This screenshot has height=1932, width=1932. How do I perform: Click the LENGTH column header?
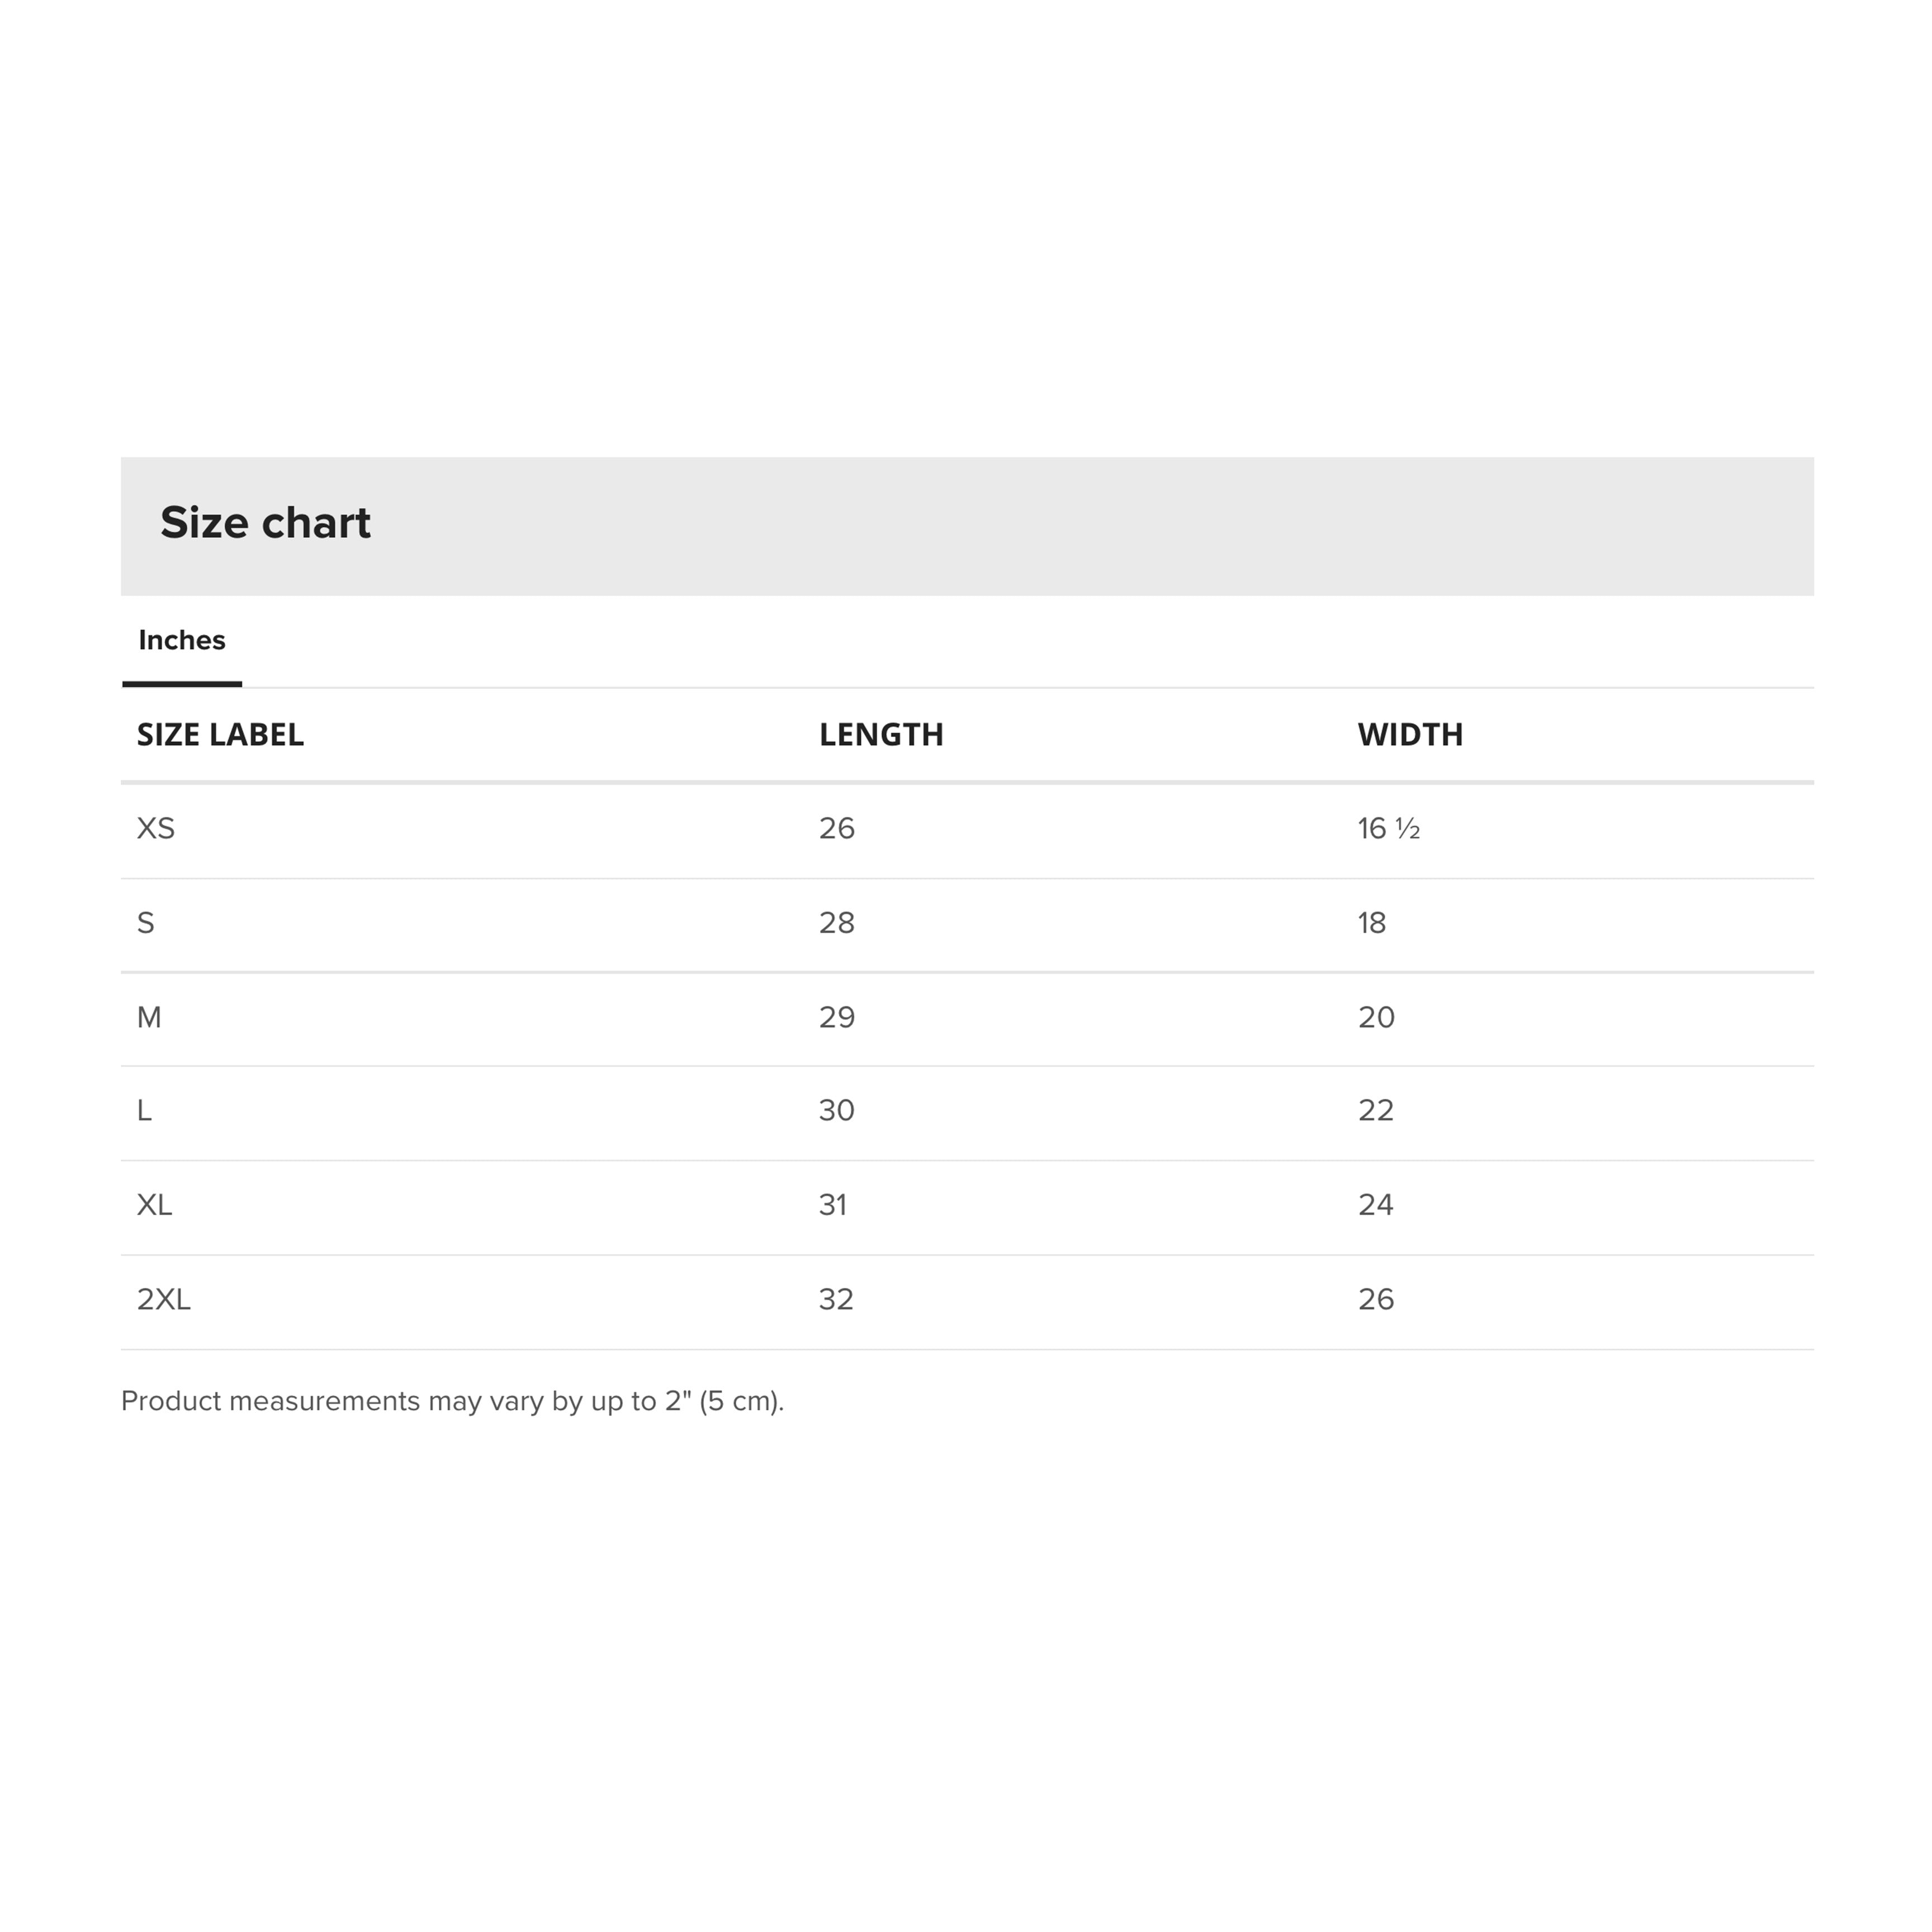[881, 734]
